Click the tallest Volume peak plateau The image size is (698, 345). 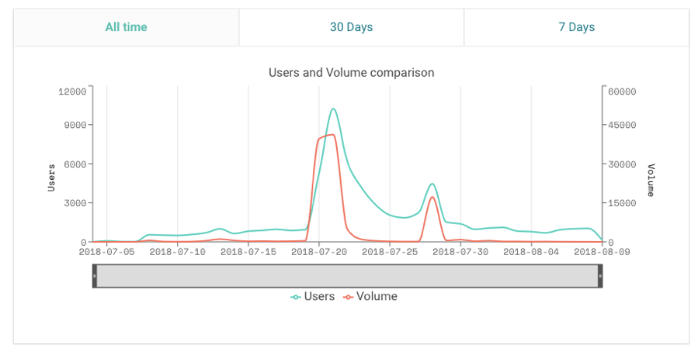pyautogui.click(x=327, y=136)
